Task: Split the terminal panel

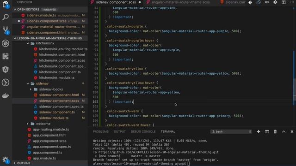Action: pyautogui.click(x=267, y=131)
